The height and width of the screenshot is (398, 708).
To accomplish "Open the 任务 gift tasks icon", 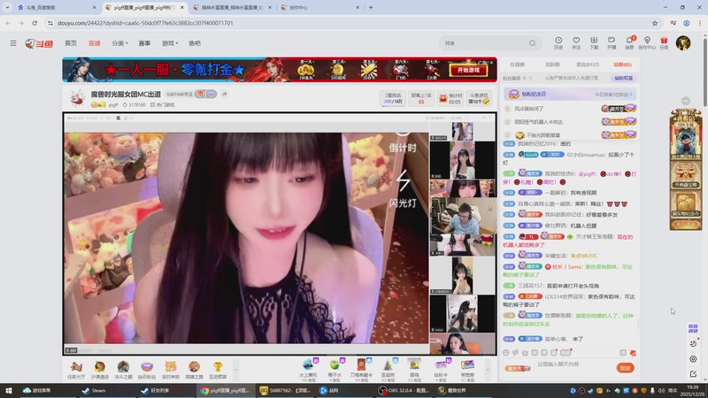I will (x=664, y=42).
